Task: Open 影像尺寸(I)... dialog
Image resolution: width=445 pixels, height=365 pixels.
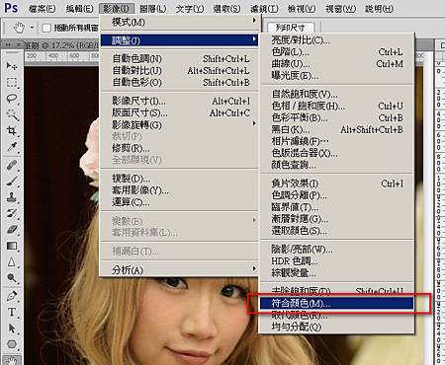Action: point(179,101)
